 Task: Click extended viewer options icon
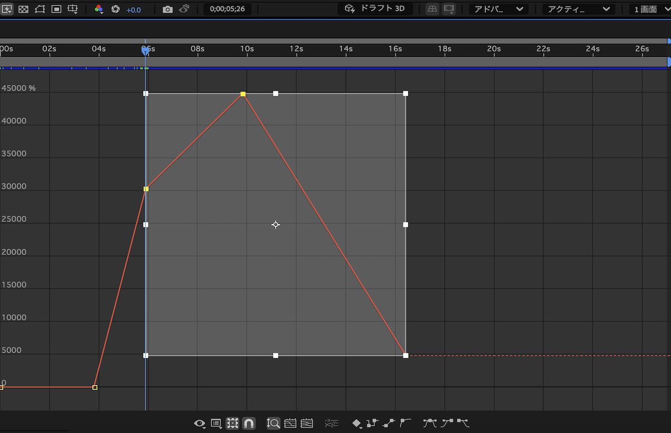(x=448, y=9)
